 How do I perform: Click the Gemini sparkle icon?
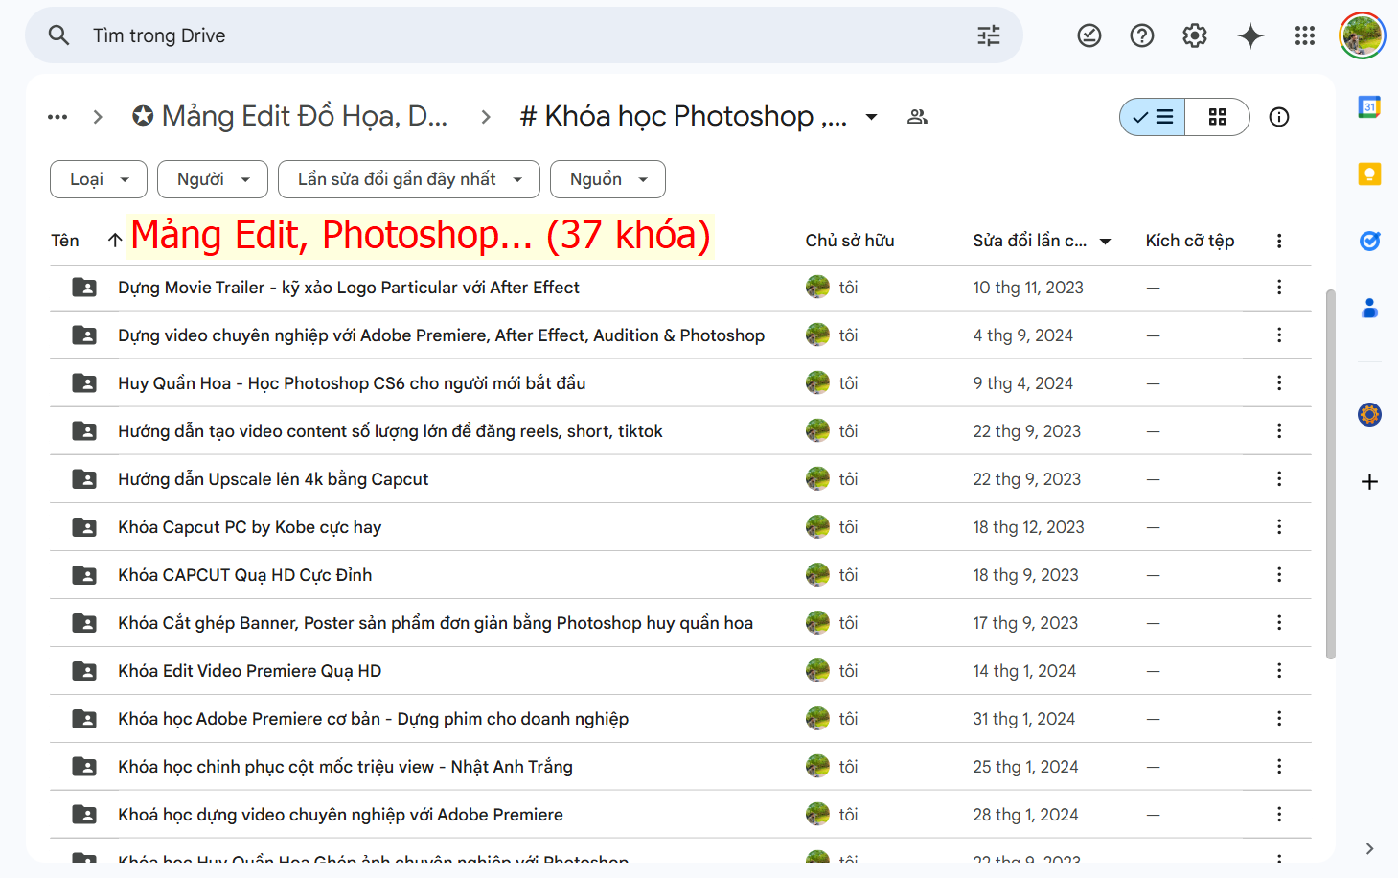[1250, 35]
